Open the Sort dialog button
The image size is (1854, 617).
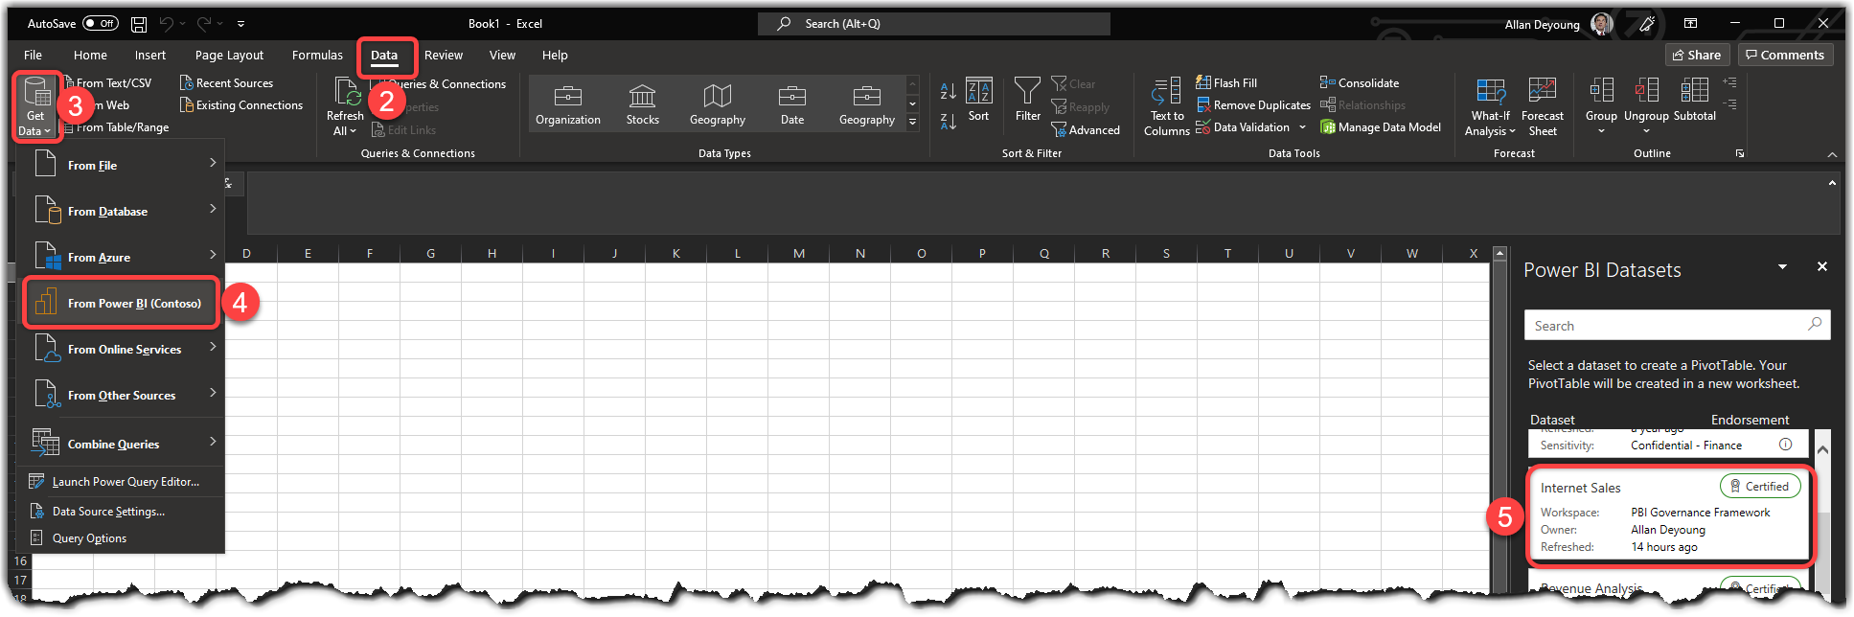point(978,100)
